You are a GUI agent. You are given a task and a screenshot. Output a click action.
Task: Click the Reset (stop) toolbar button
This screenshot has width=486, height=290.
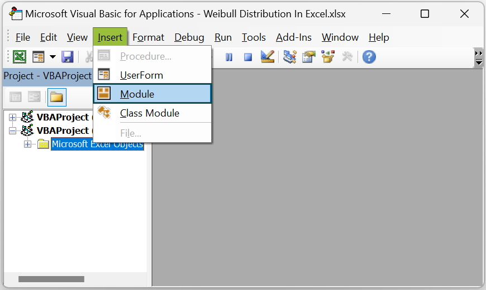(247, 57)
